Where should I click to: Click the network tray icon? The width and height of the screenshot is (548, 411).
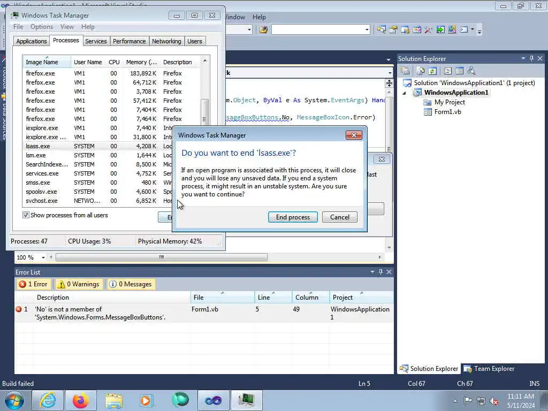coord(481,401)
